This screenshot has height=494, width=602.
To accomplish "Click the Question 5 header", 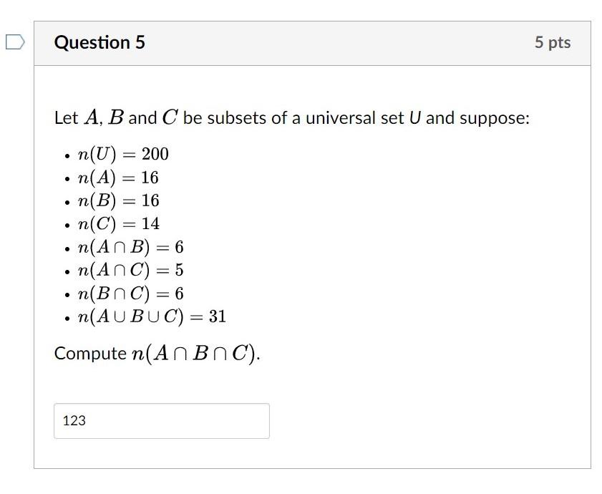I will (100, 42).
